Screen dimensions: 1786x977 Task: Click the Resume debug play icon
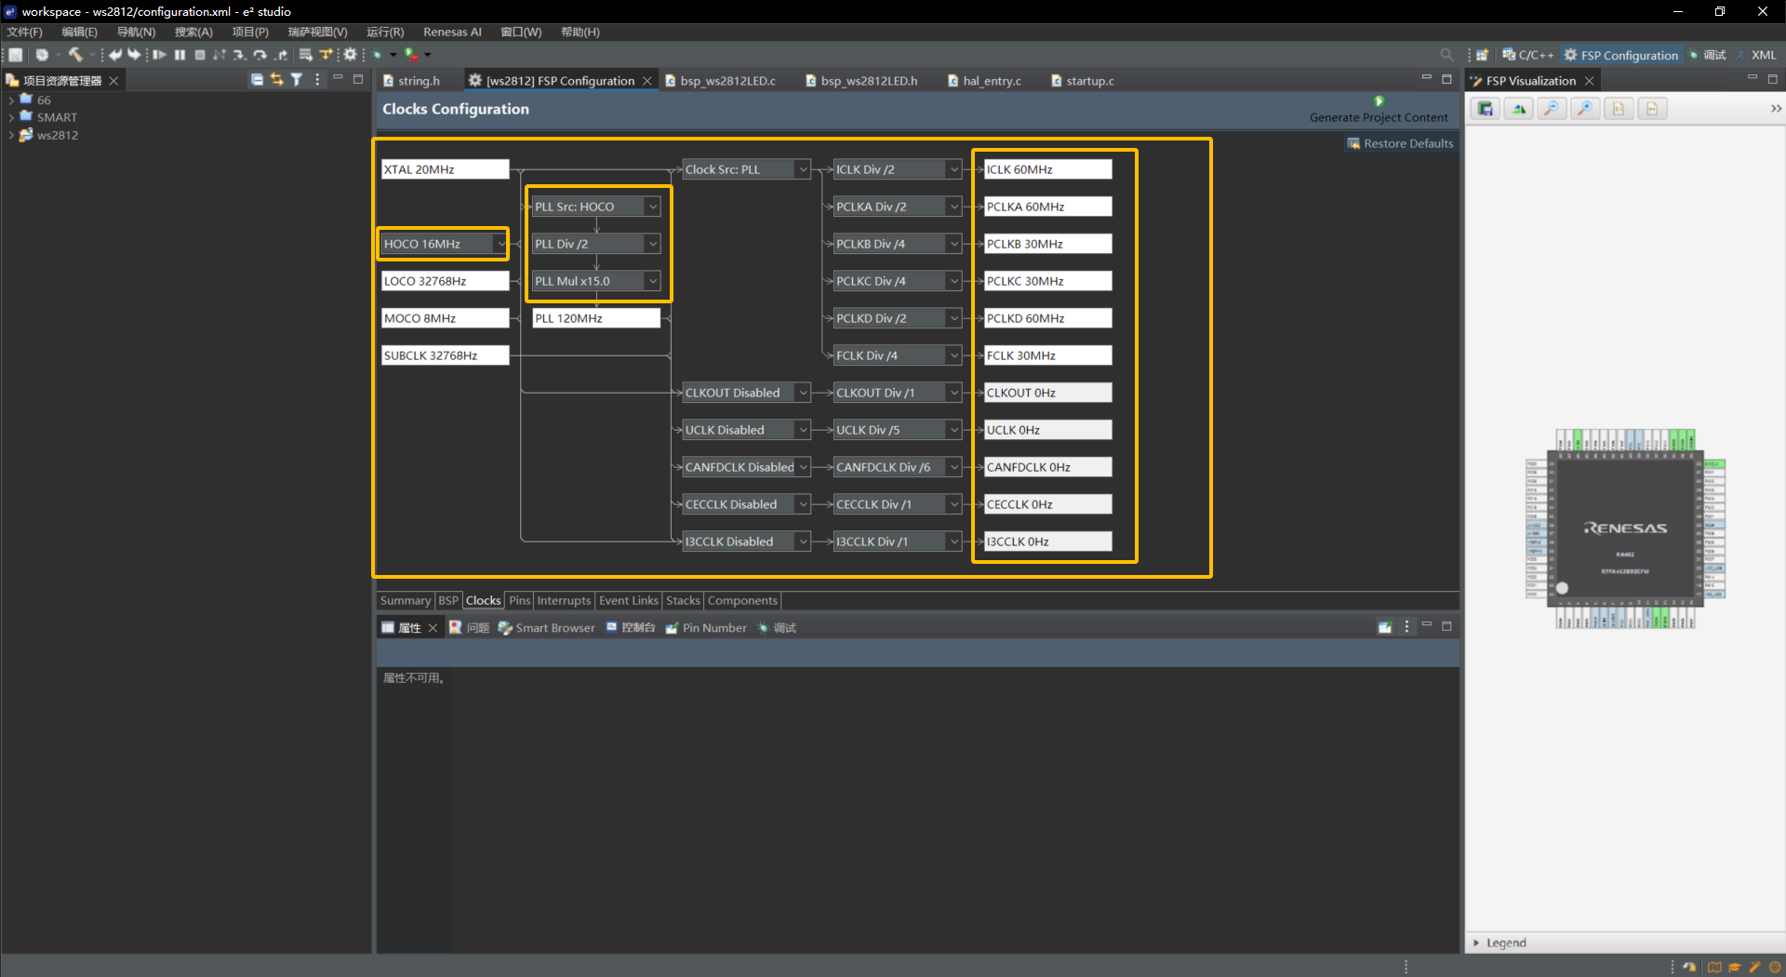click(x=159, y=55)
